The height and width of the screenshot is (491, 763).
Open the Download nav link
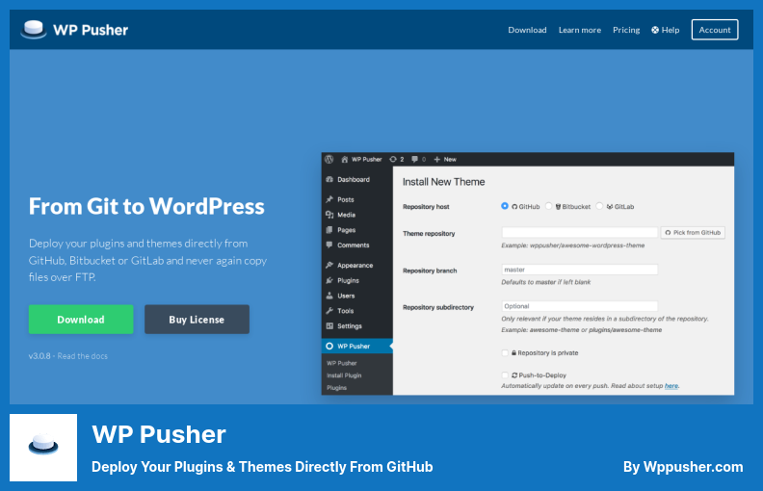[x=527, y=30]
